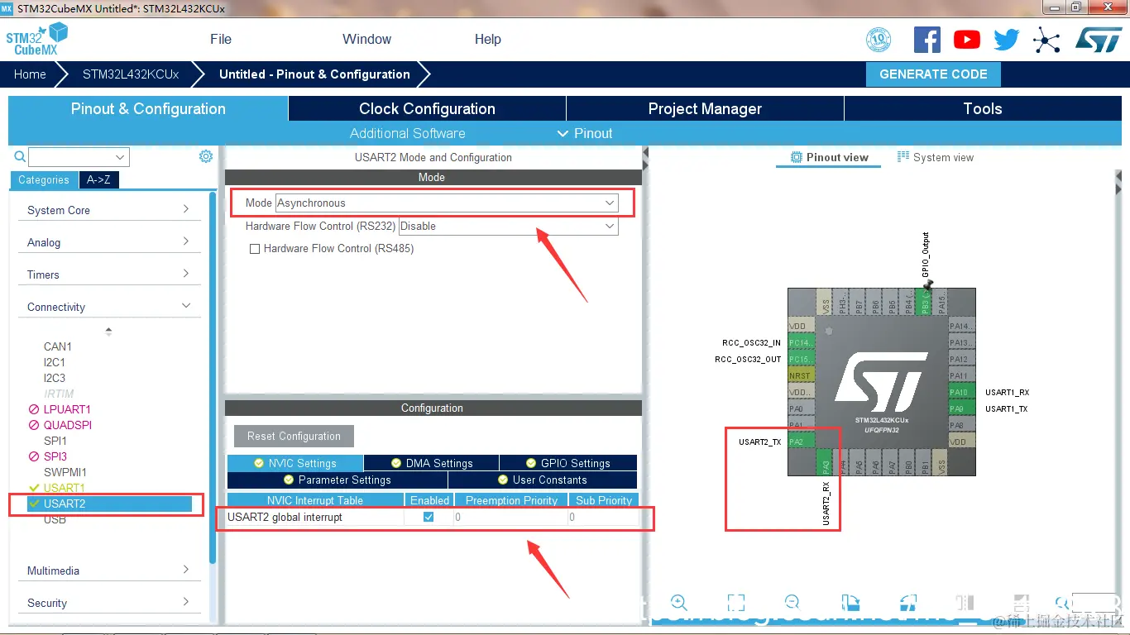Image resolution: width=1130 pixels, height=635 pixels.
Task: Select pin PA8 on the chip
Action: click(x=961, y=425)
